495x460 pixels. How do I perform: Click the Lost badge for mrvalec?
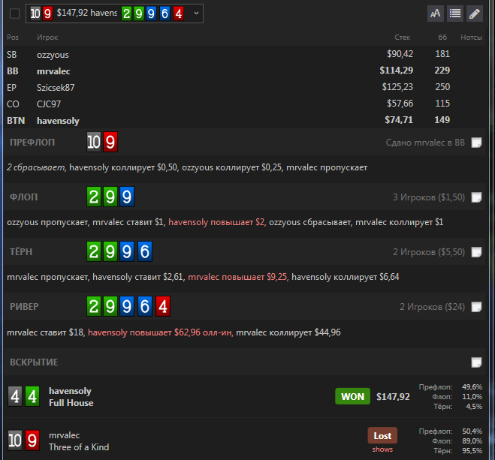click(382, 436)
